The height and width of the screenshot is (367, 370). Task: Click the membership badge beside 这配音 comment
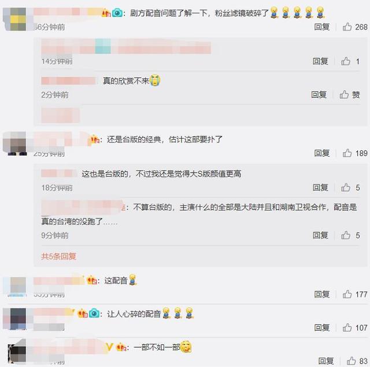pyautogui.click(x=92, y=280)
